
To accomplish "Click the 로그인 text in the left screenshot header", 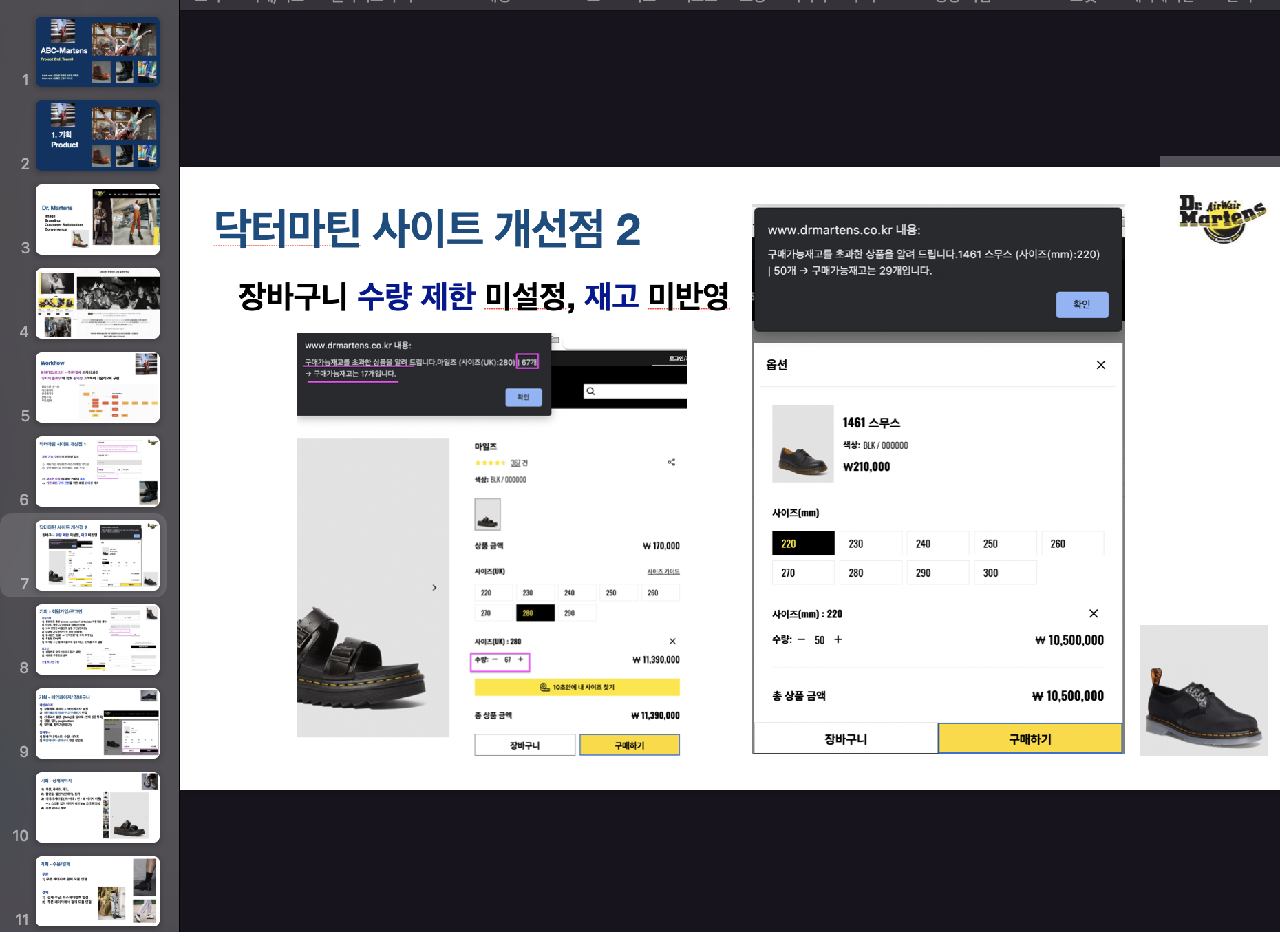I will [x=677, y=358].
